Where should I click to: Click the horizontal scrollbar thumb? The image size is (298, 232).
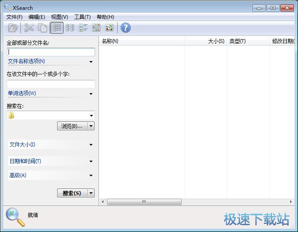pos(144,202)
